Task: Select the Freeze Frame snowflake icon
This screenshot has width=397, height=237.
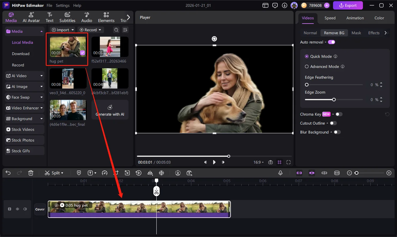Action: (x=161, y=173)
